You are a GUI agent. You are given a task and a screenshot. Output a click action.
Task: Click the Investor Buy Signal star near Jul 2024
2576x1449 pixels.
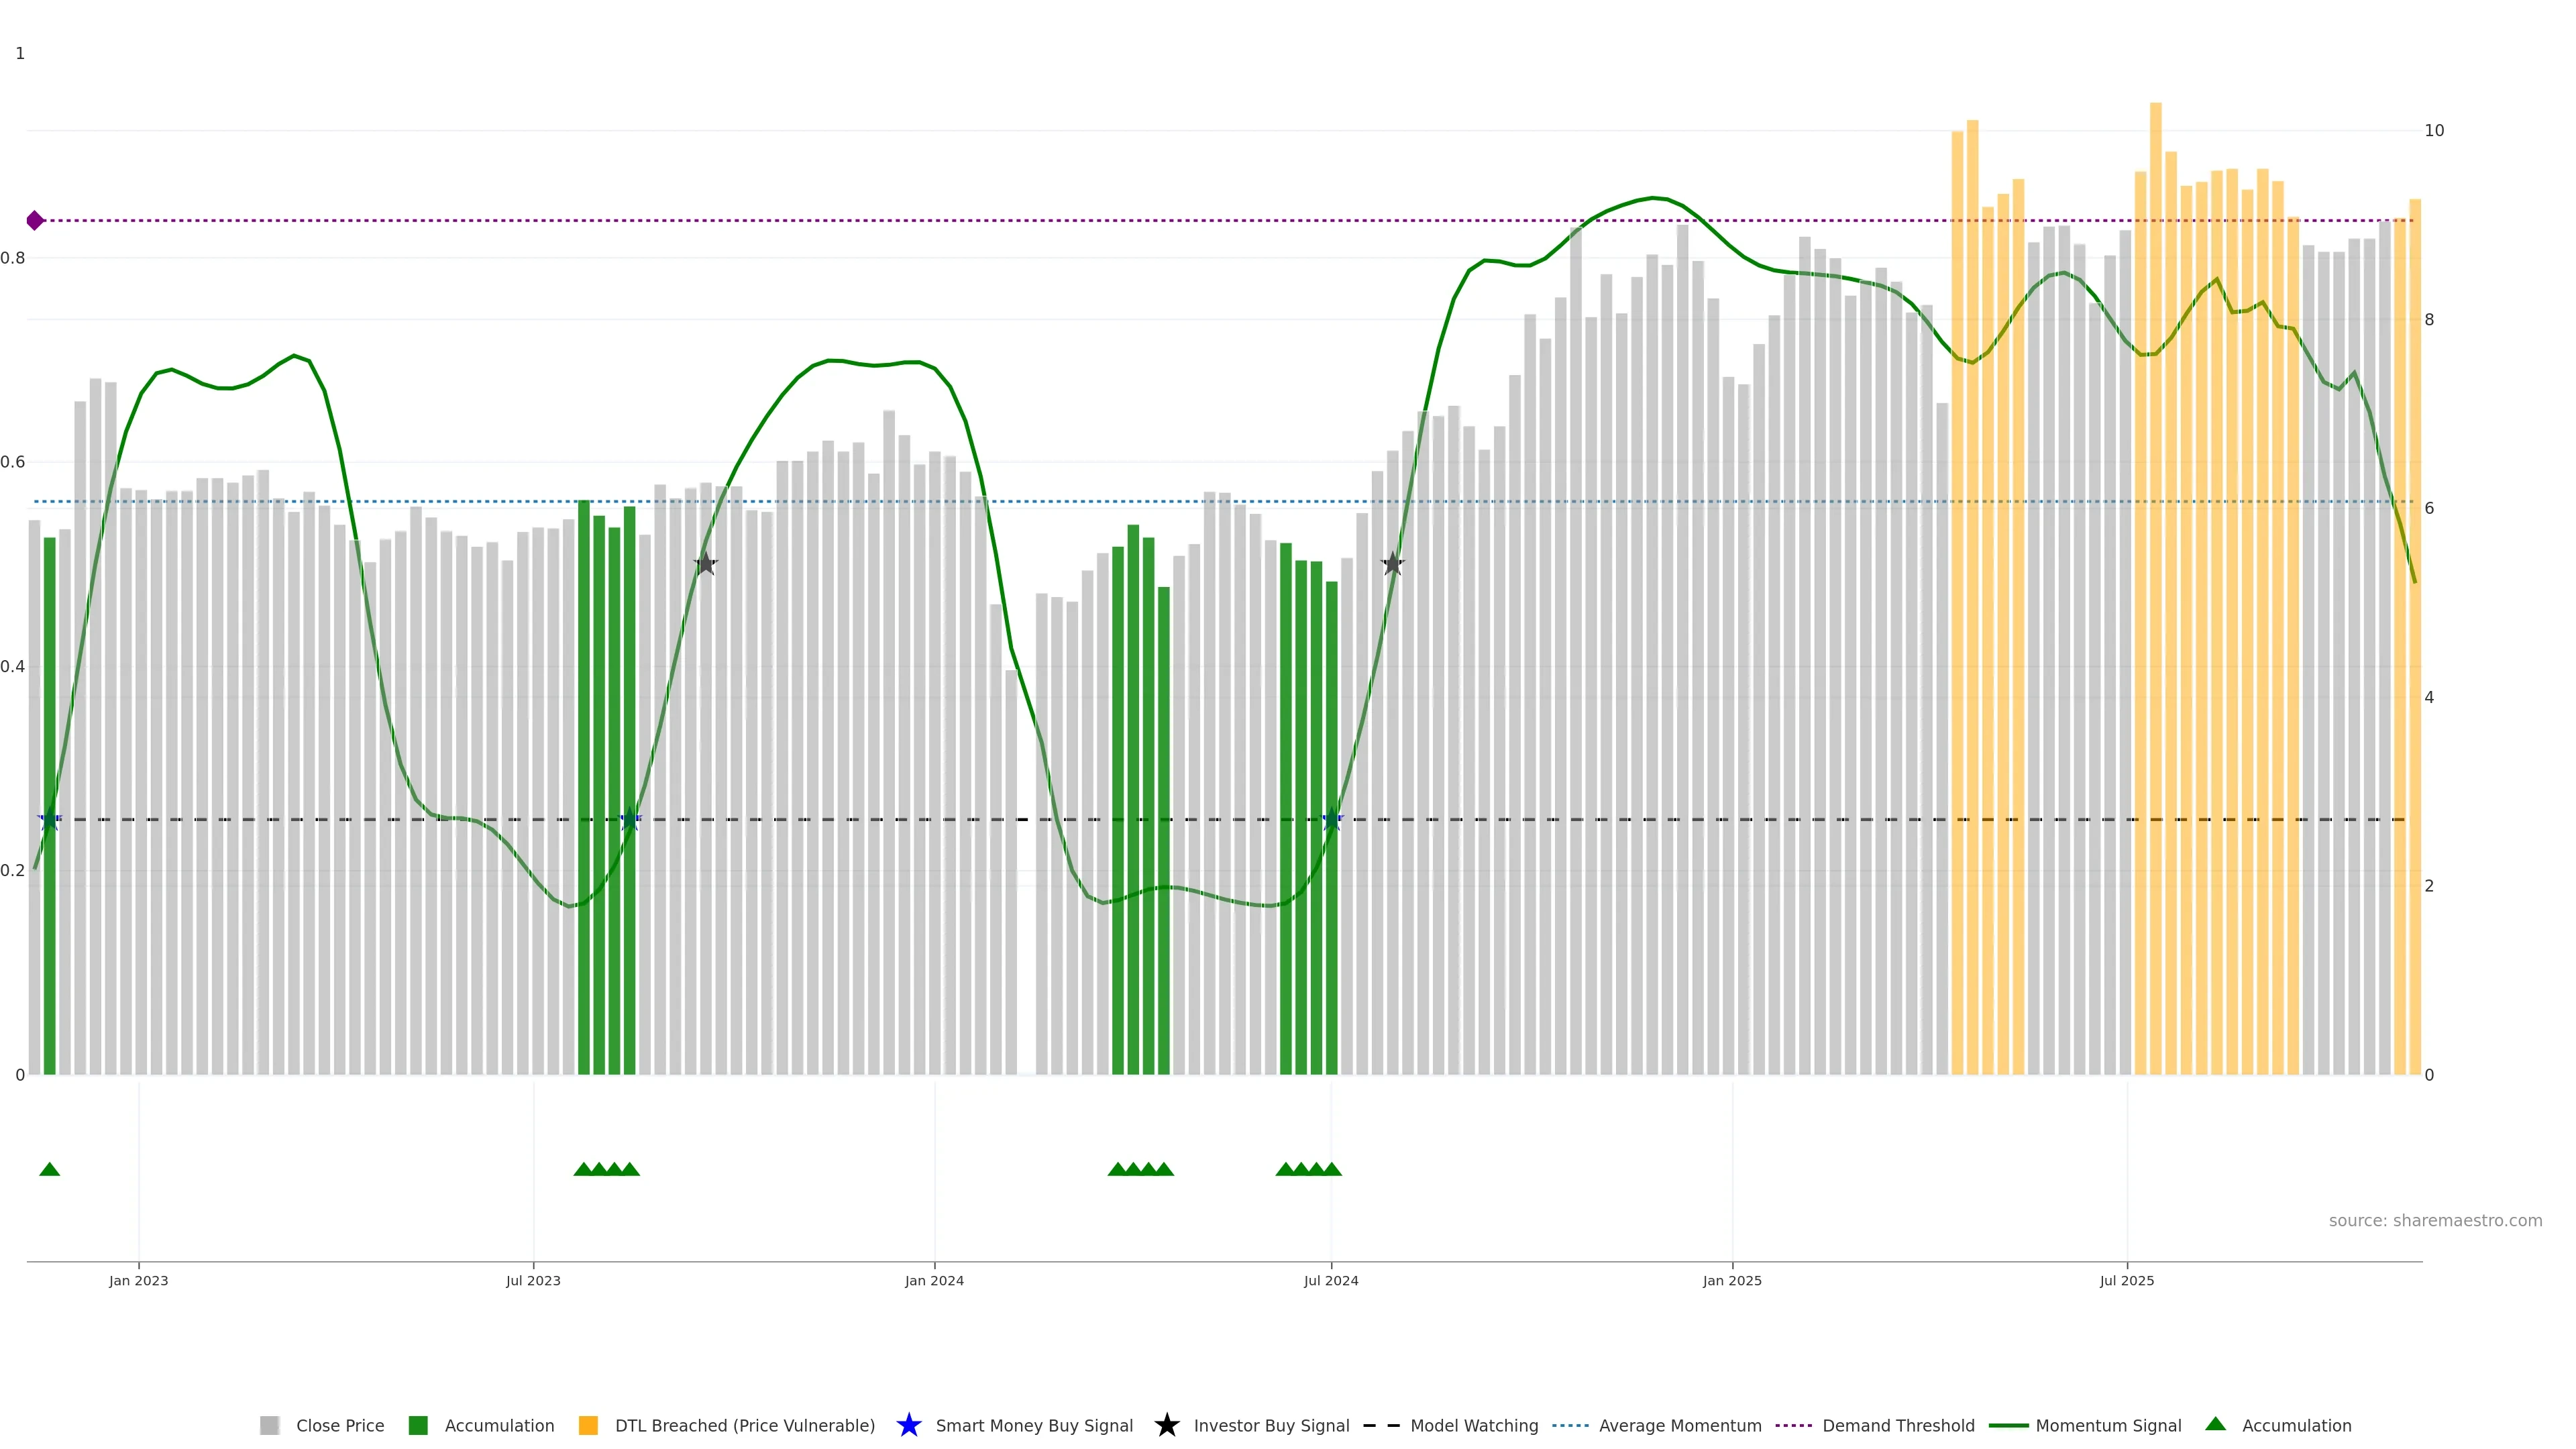1392,564
